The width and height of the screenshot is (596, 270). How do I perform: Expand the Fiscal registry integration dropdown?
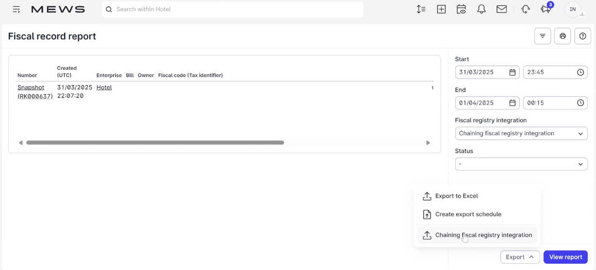(521, 133)
